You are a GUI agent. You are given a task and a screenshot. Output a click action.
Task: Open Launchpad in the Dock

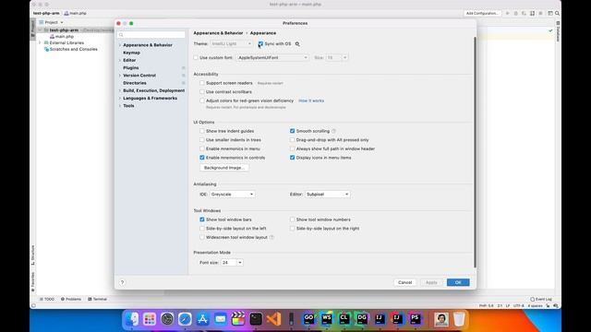(x=150, y=319)
